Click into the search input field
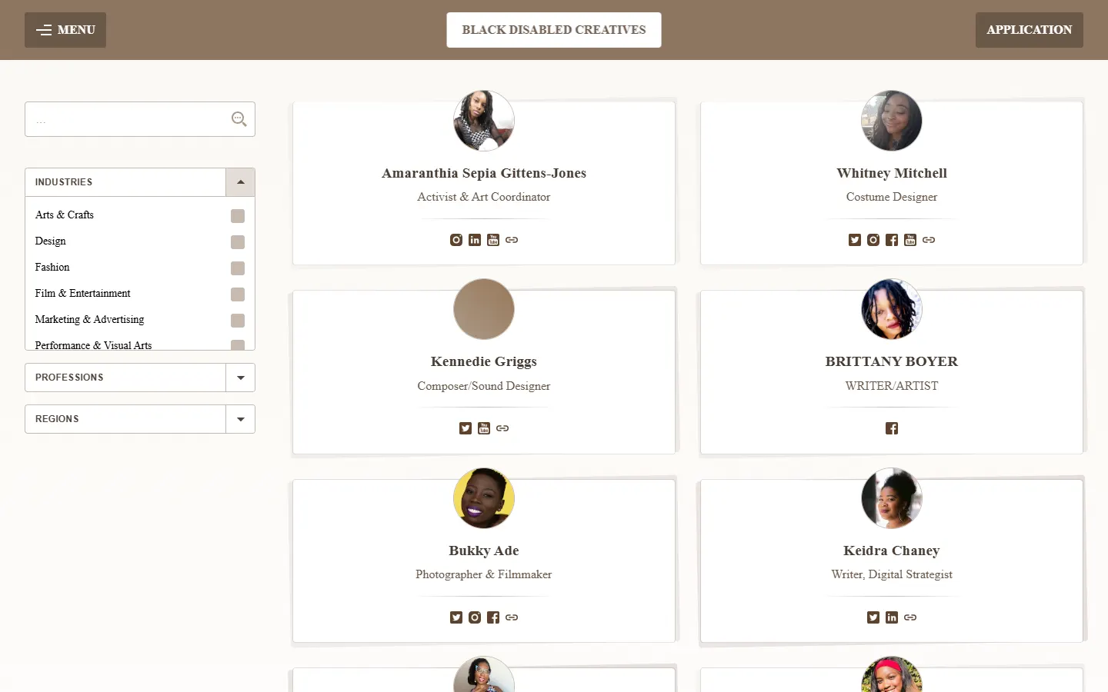Viewport: 1108px width, 692px height. pyautogui.click(x=127, y=119)
